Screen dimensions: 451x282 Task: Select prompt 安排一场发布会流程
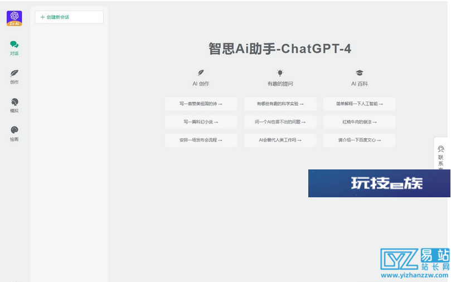[x=201, y=140]
